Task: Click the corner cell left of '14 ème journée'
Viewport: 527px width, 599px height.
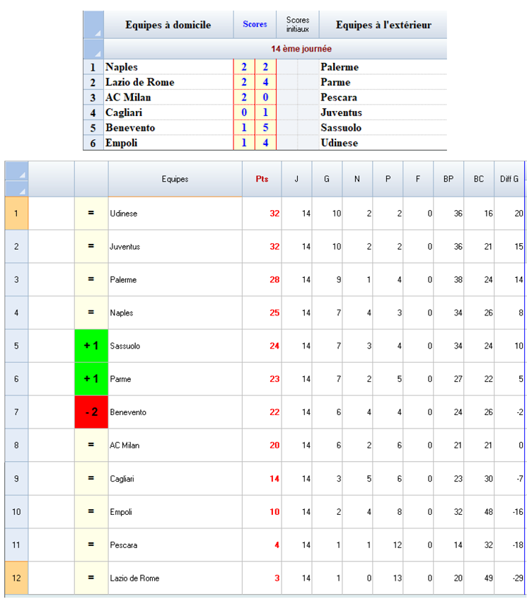Action: pos(93,49)
